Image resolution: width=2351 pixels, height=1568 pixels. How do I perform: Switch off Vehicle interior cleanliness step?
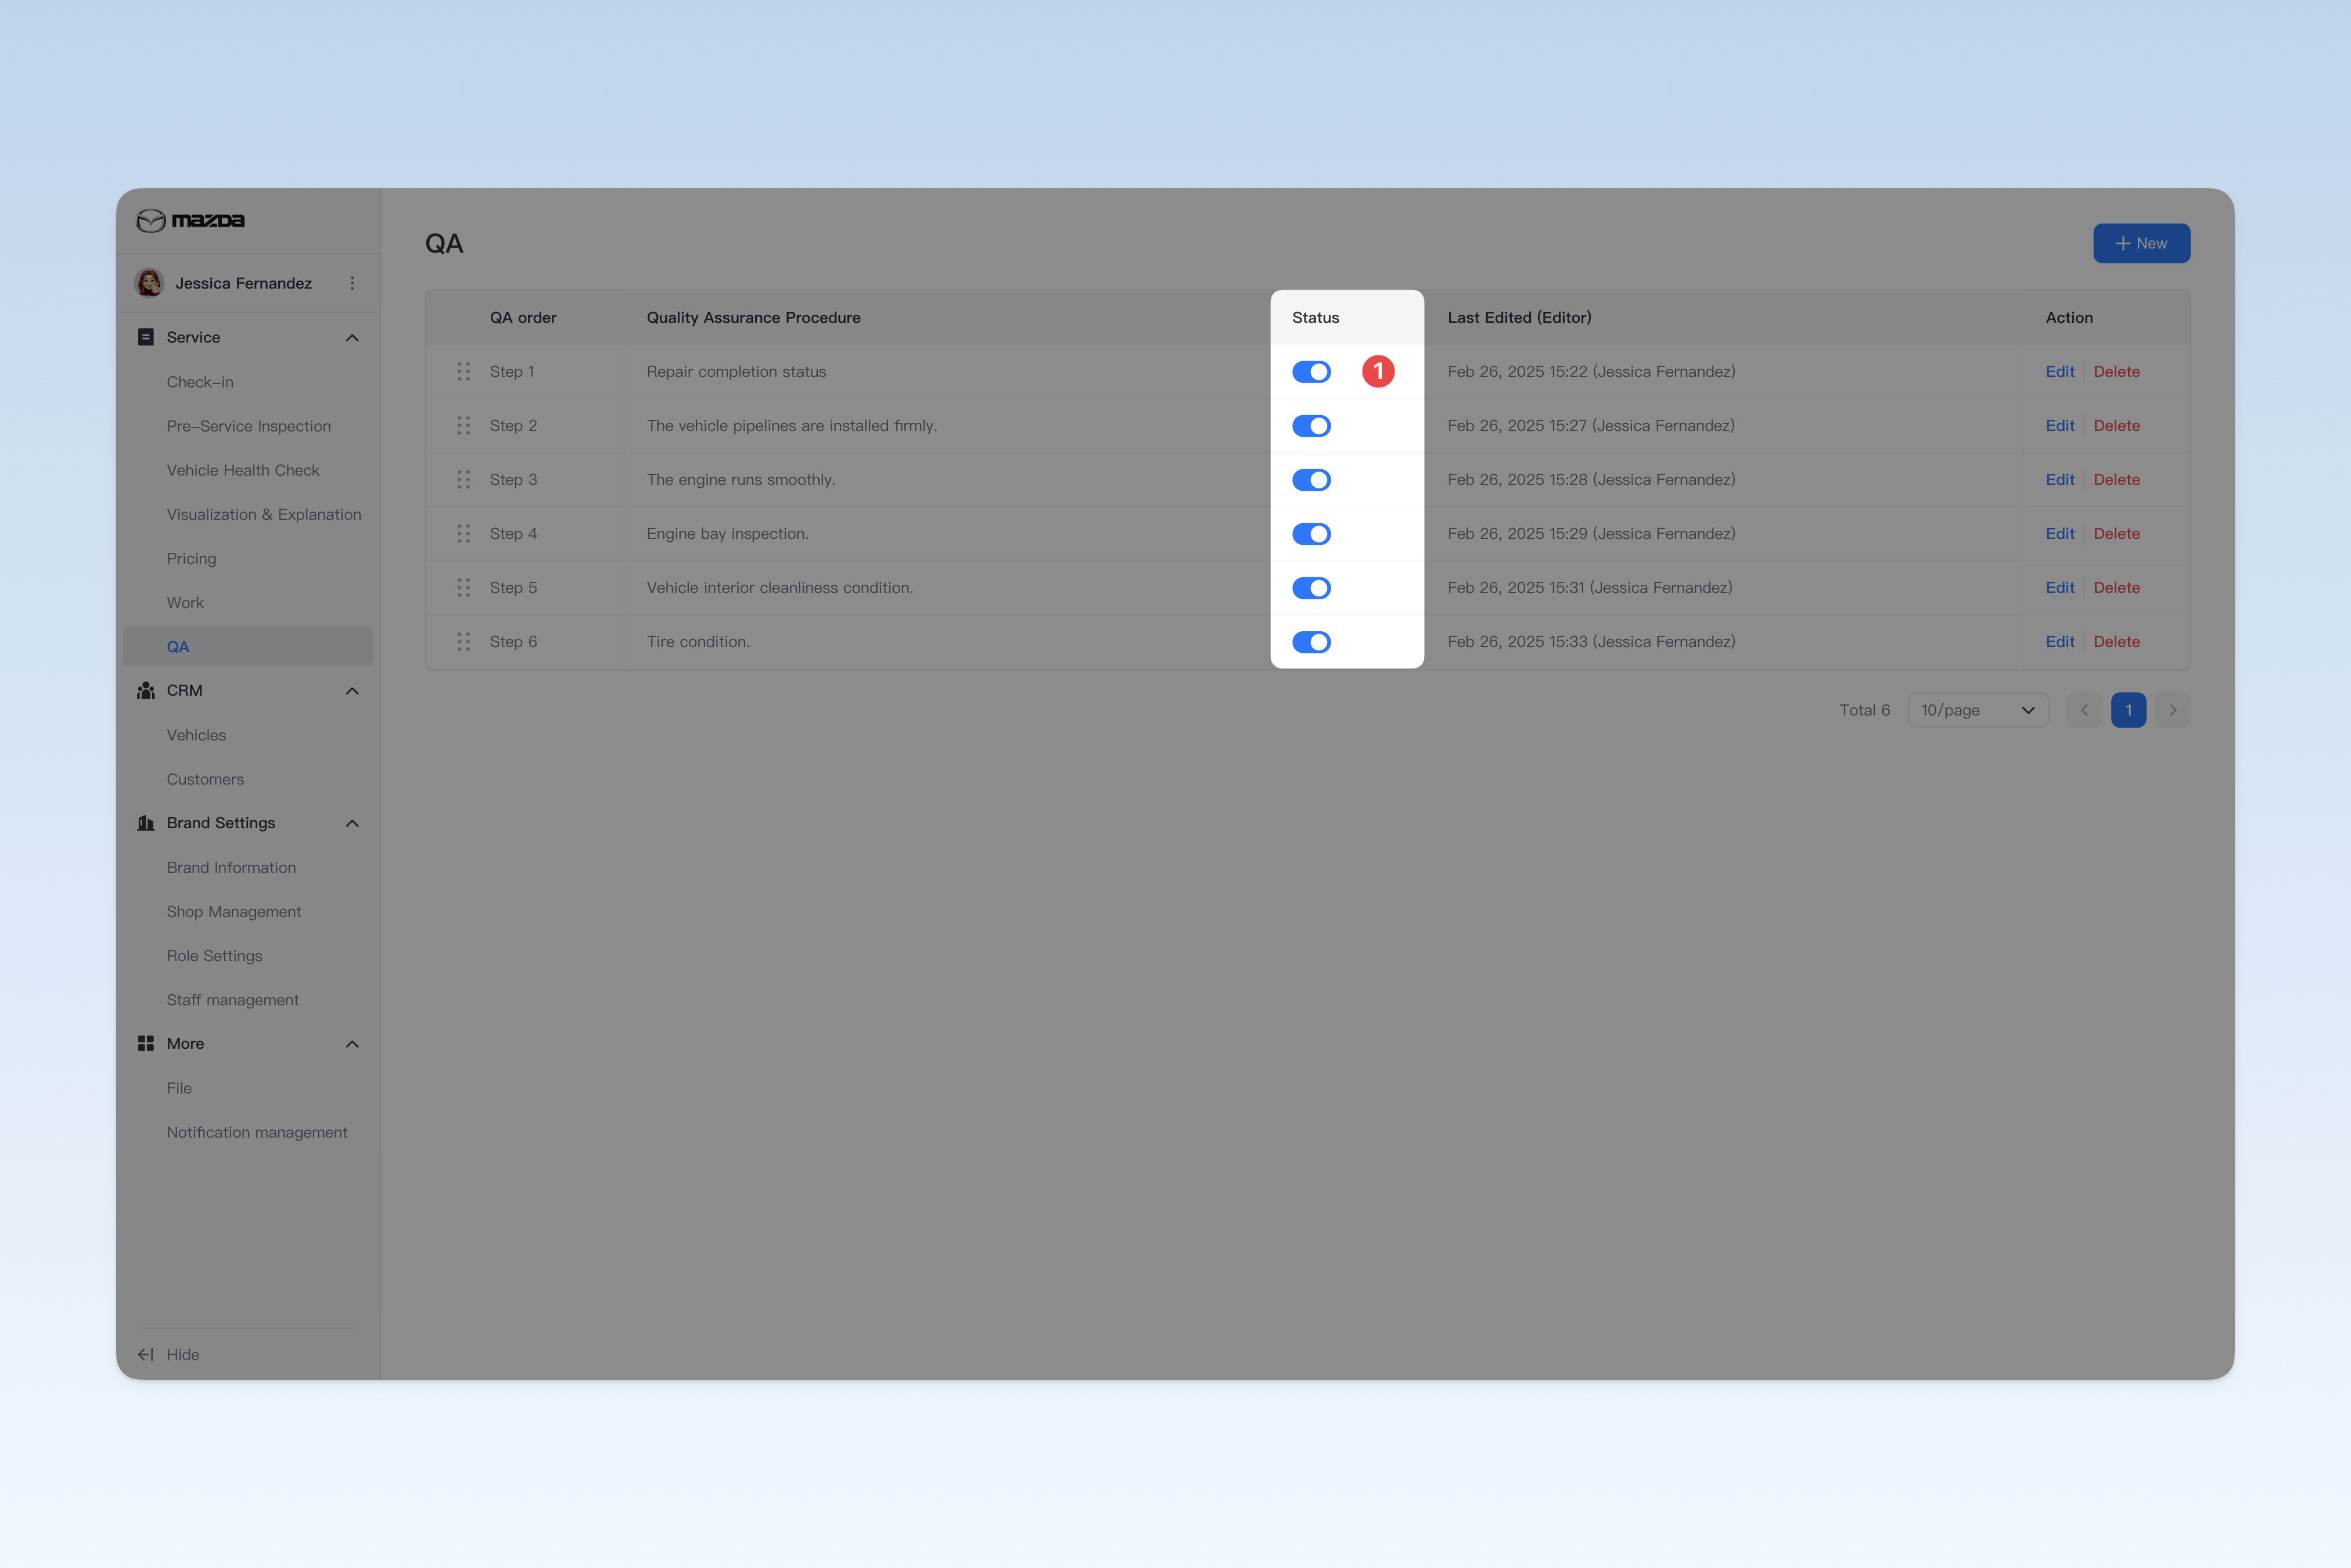[1311, 588]
